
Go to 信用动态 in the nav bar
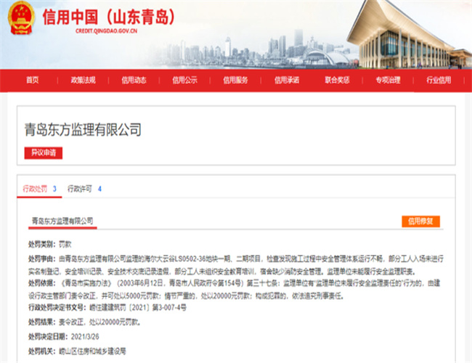134,80
